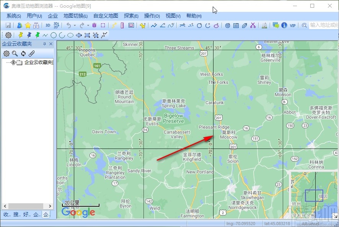Viewport: 339px width, 227px height.
Task: Refresh the 企业云收藏夹 panel with sync icon
Action: [23, 53]
